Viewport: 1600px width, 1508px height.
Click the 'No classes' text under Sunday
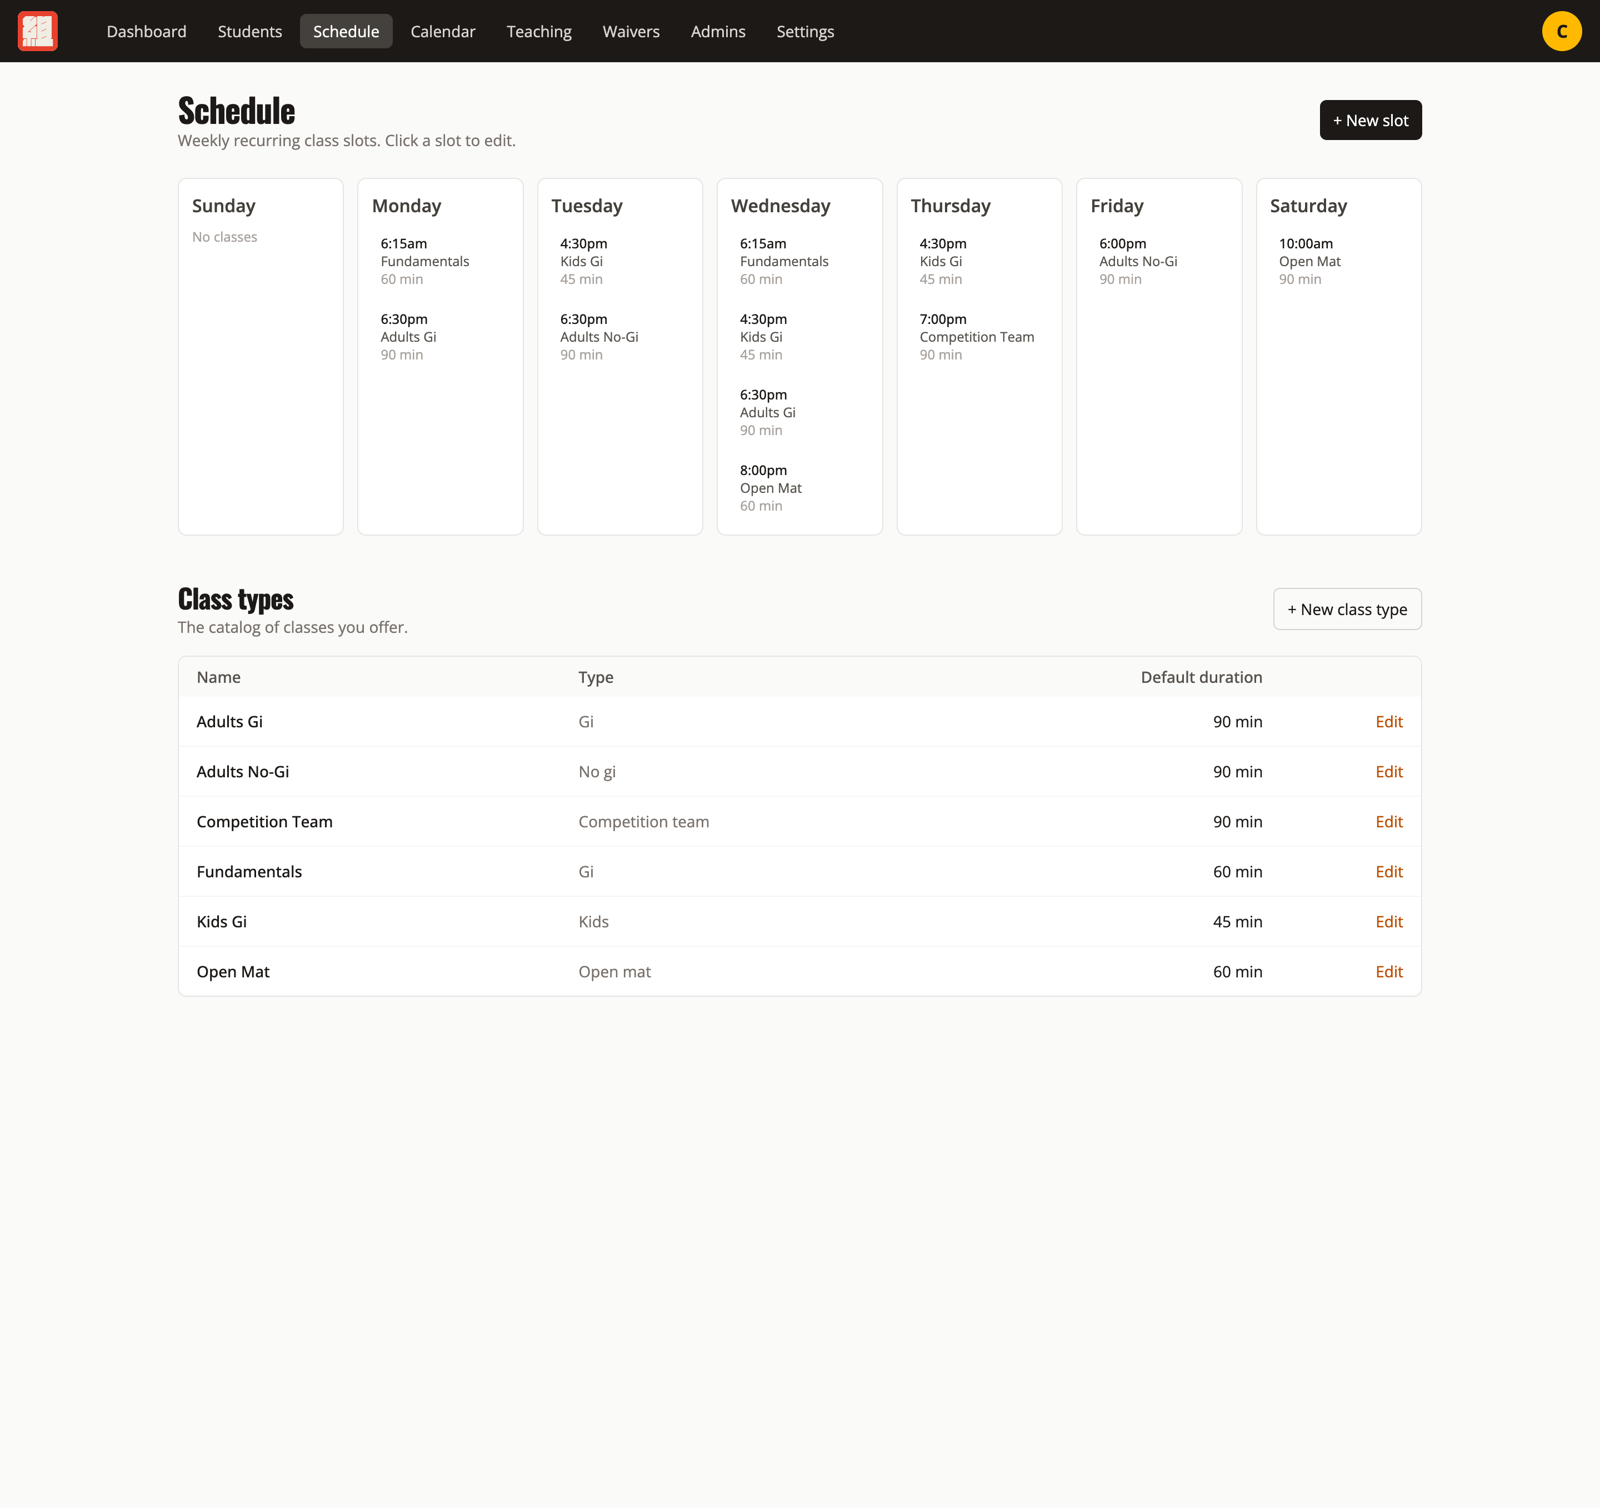point(224,237)
